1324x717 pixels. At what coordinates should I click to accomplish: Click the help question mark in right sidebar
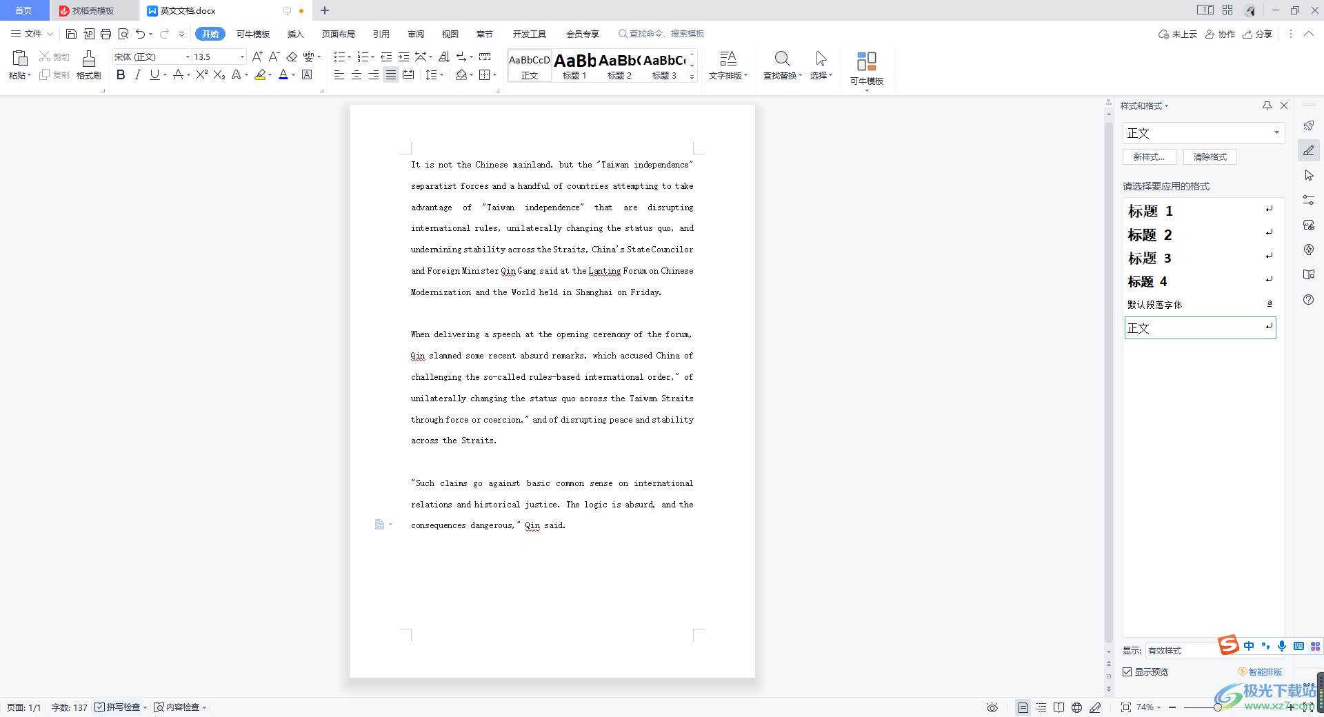point(1309,299)
